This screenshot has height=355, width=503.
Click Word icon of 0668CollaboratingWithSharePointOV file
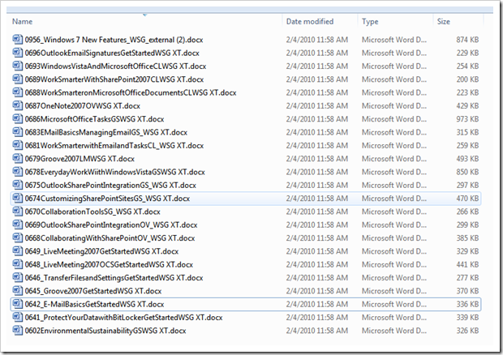[17, 237]
